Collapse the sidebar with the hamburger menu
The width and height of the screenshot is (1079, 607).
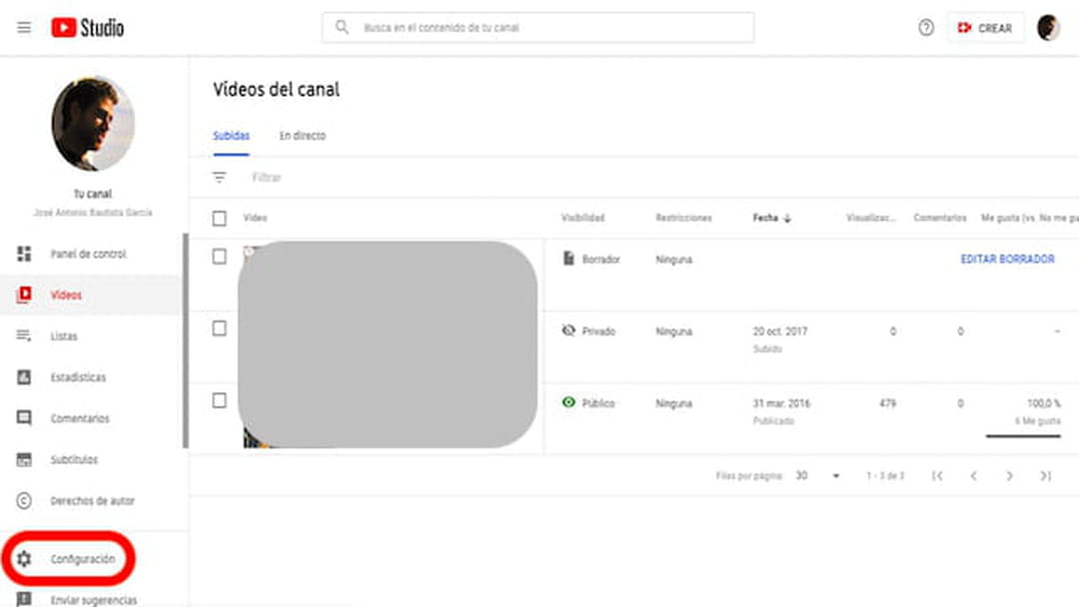pos(24,27)
